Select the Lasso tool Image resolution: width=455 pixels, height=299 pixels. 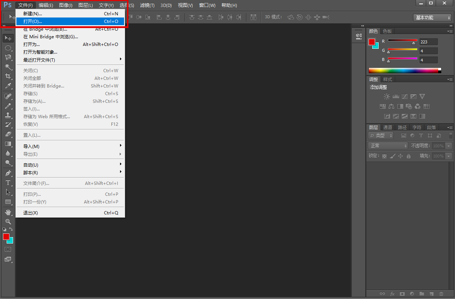click(x=8, y=57)
